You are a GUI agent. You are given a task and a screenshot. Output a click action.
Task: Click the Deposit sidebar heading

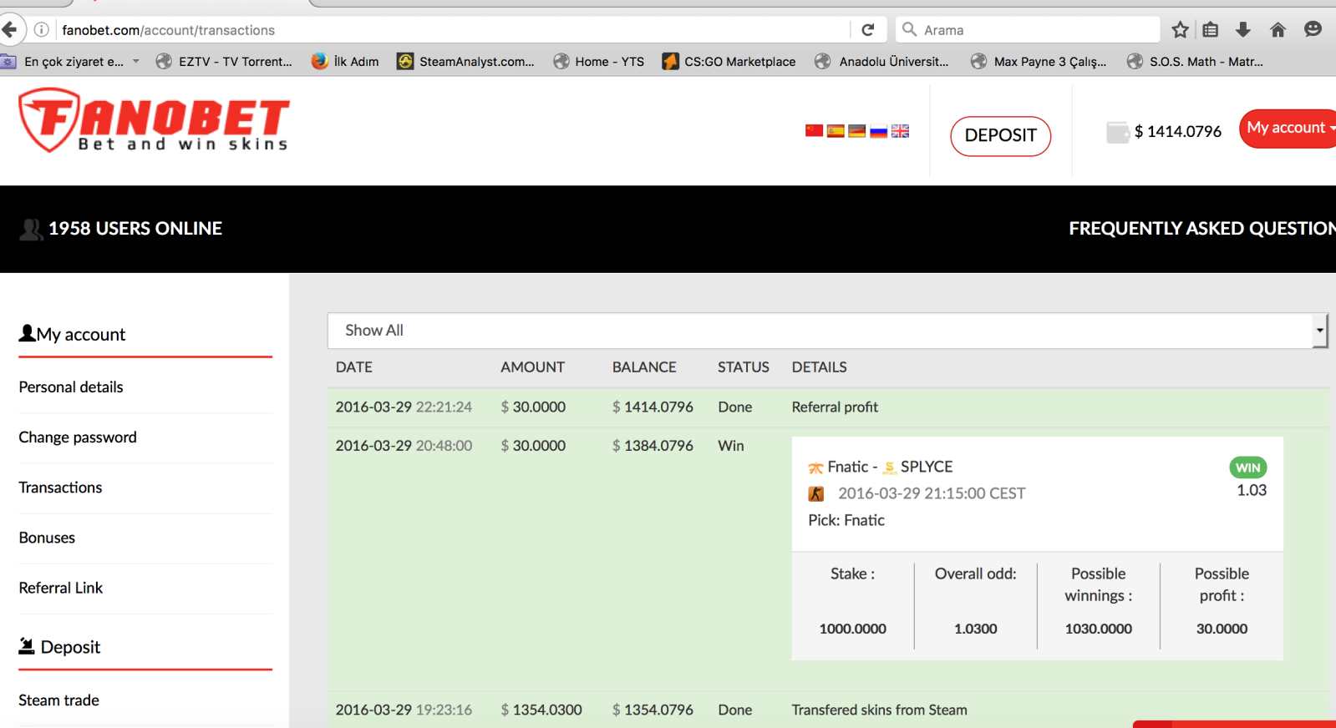pos(59,647)
